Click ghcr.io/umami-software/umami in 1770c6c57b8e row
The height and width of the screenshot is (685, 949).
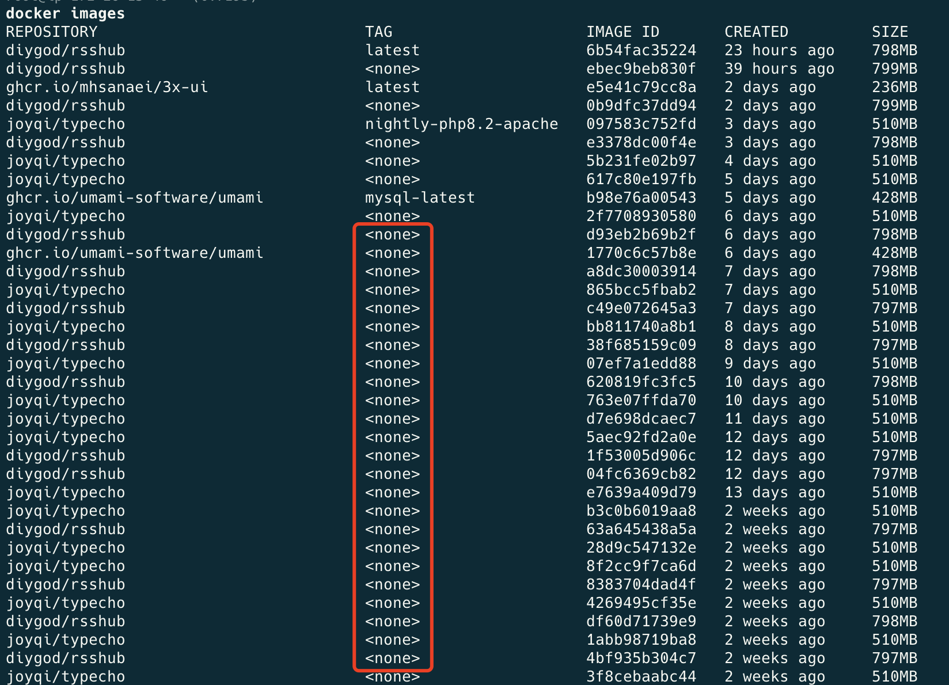[135, 253]
